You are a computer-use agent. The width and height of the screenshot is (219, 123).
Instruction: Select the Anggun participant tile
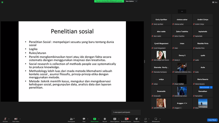(x=182, y=103)
